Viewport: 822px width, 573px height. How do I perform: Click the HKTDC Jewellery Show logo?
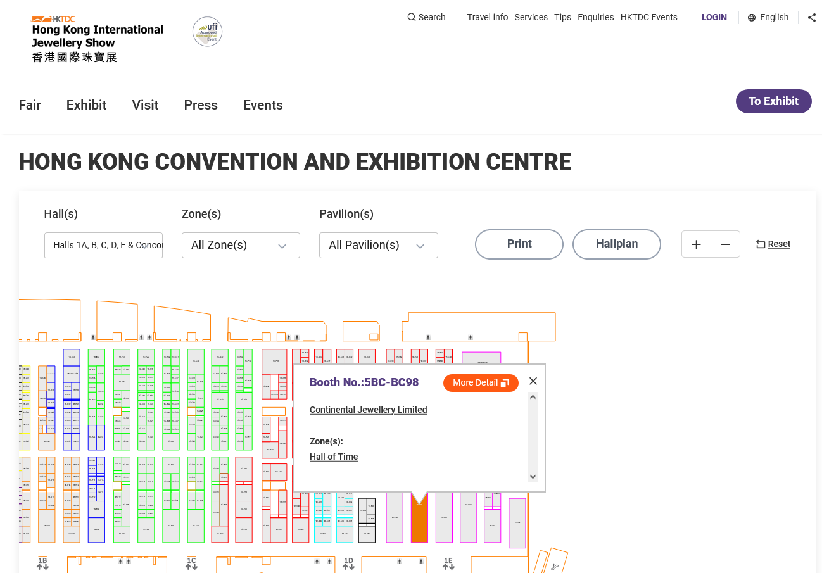pyautogui.click(x=97, y=39)
